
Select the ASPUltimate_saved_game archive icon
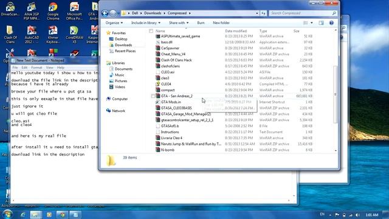[157, 36]
